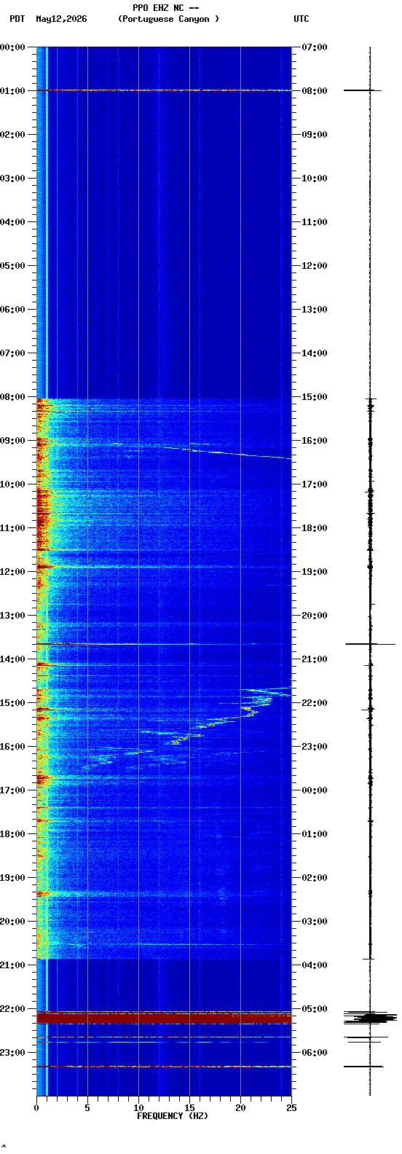Click the 25 Hz frequency axis label

(x=291, y=1108)
